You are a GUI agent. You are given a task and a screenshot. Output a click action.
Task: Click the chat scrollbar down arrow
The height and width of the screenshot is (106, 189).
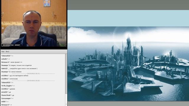66,104
